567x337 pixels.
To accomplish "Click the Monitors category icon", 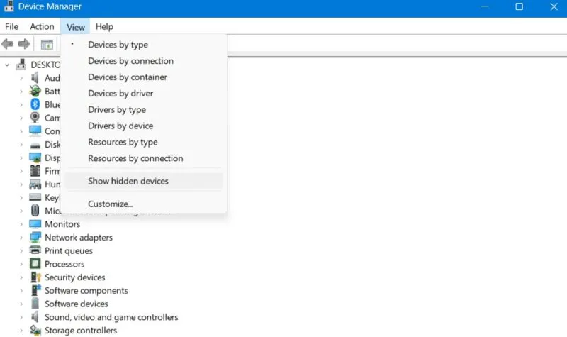I will click(35, 224).
